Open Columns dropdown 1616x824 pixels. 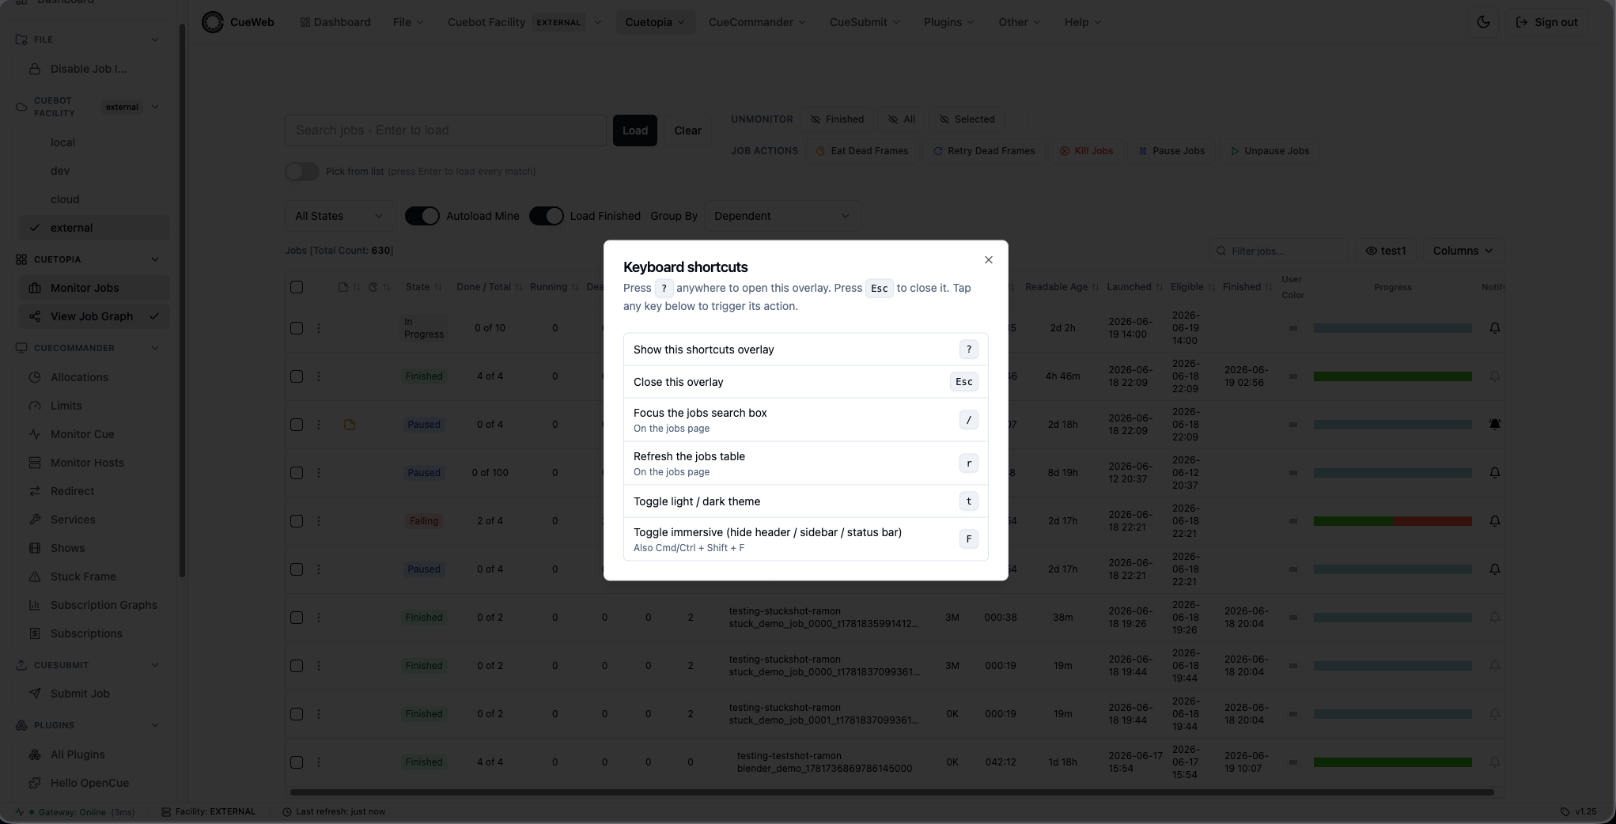pos(1463,251)
